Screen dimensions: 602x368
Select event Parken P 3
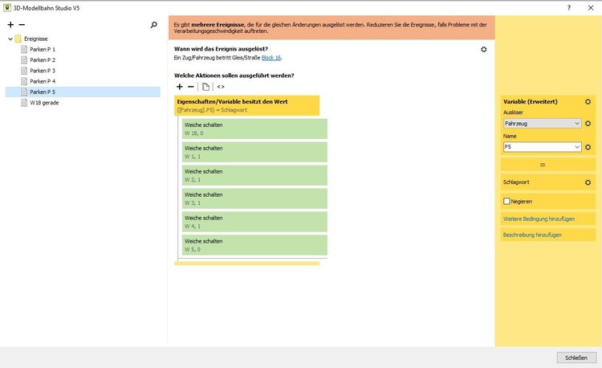tap(43, 71)
